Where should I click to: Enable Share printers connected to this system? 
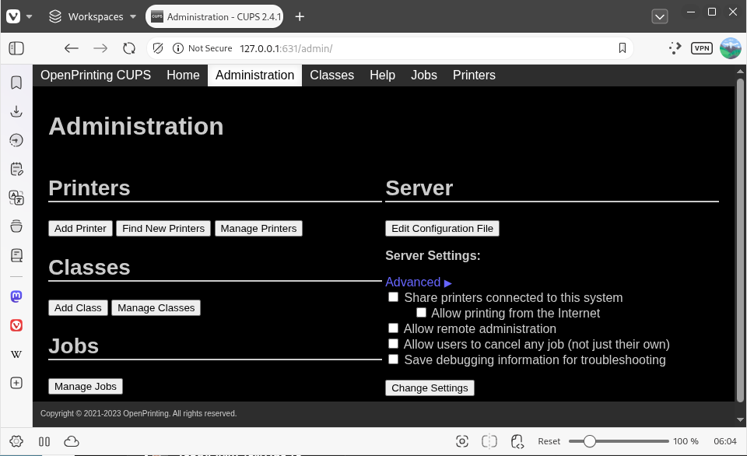393,296
